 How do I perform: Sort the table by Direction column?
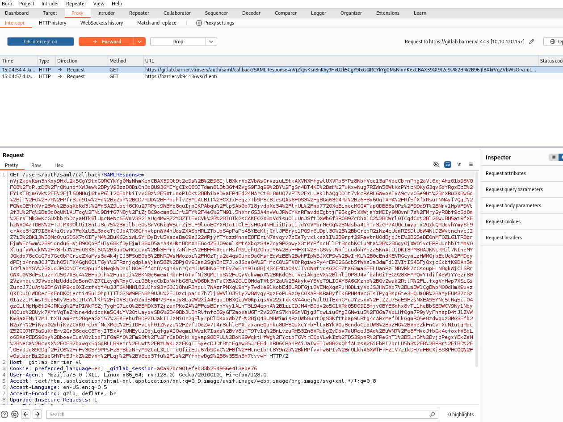pyautogui.click(x=81, y=61)
